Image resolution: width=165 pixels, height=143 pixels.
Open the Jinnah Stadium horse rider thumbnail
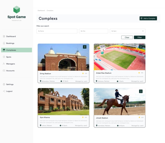(x=119, y=102)
